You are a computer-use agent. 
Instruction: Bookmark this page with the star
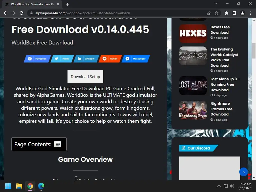click(216, 13)
